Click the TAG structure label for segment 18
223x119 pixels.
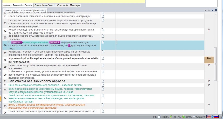(x=209, y=58)
